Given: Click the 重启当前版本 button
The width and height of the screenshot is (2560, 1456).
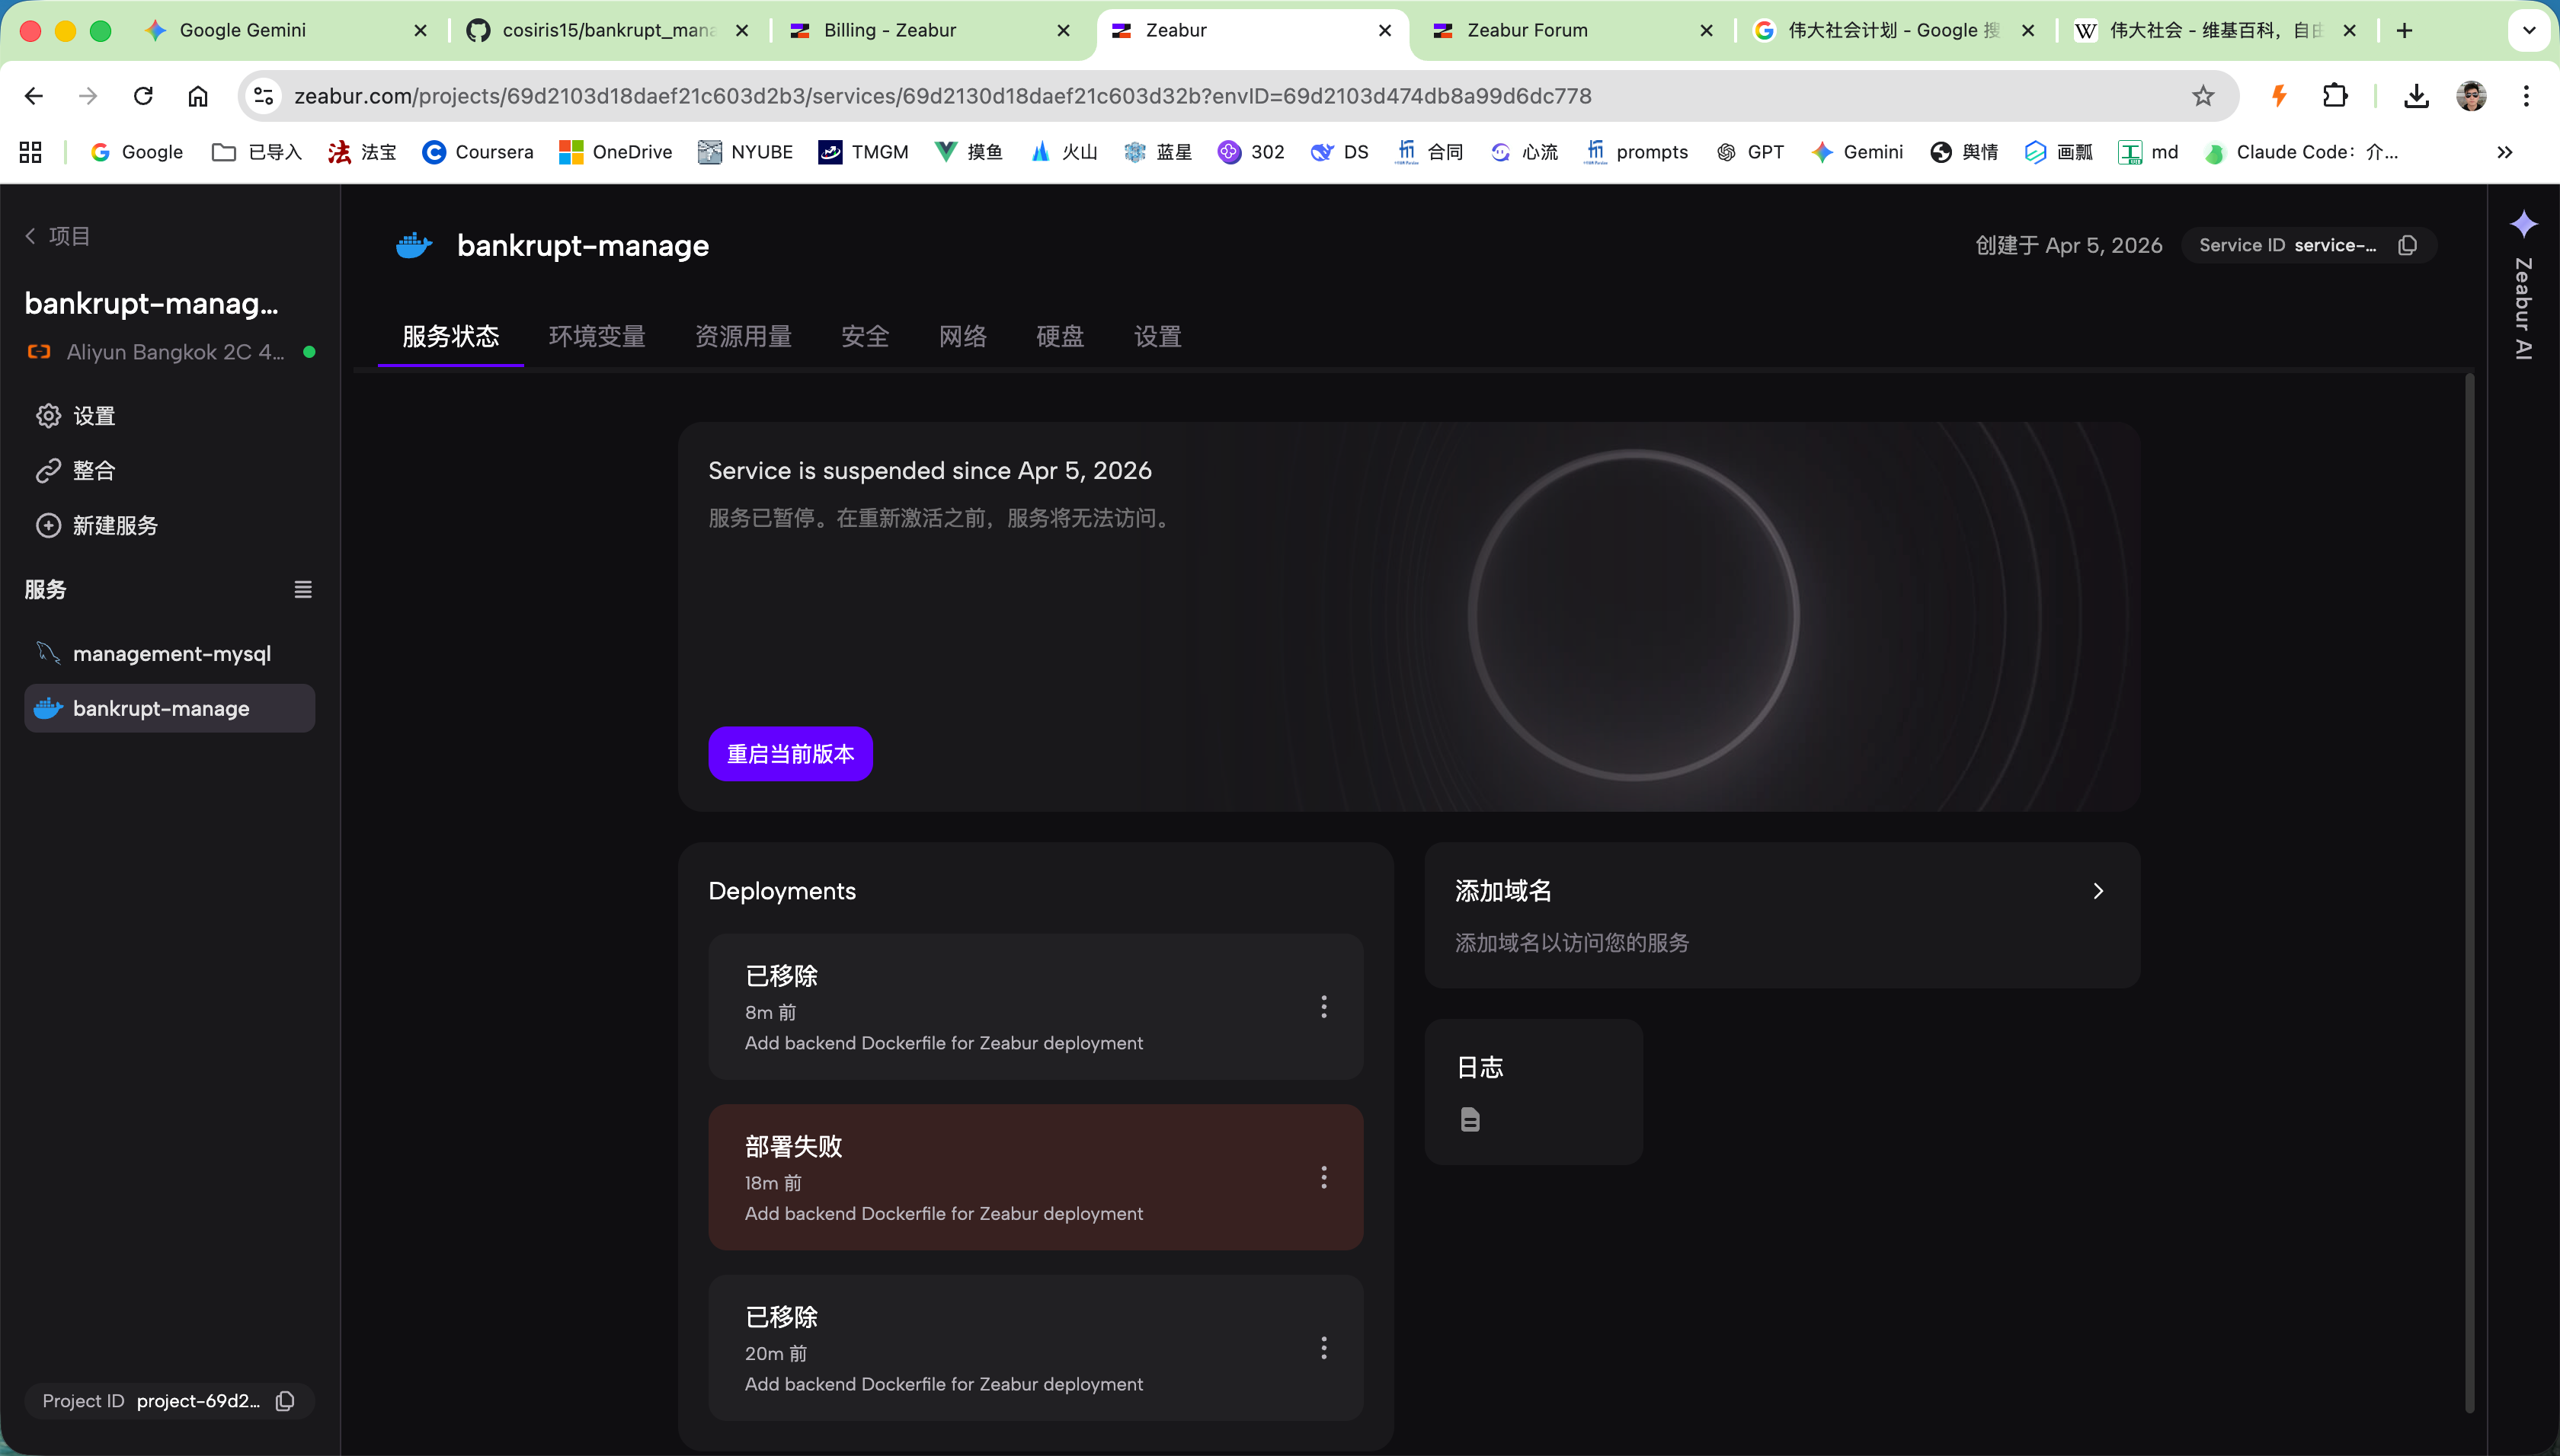Looking at the screenshot, I should (x=790, y=754).
